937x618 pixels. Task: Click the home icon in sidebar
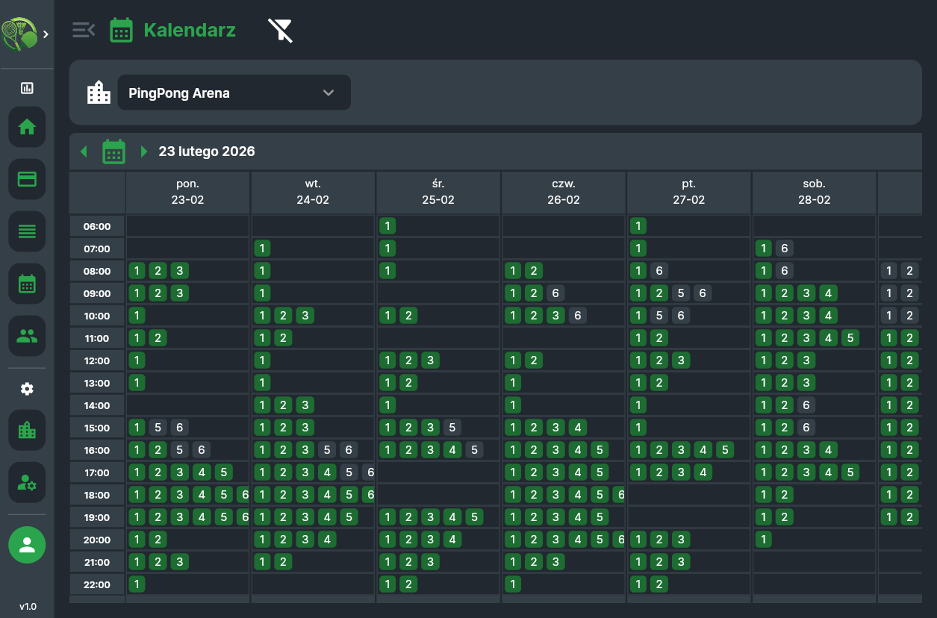click(27, 127)
